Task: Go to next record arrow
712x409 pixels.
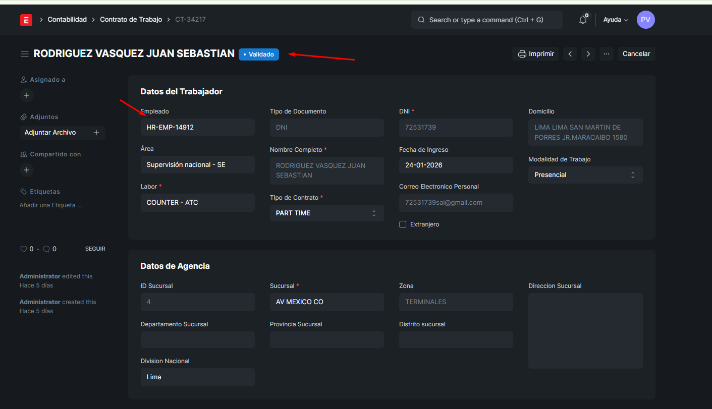Action: (588, 54)
